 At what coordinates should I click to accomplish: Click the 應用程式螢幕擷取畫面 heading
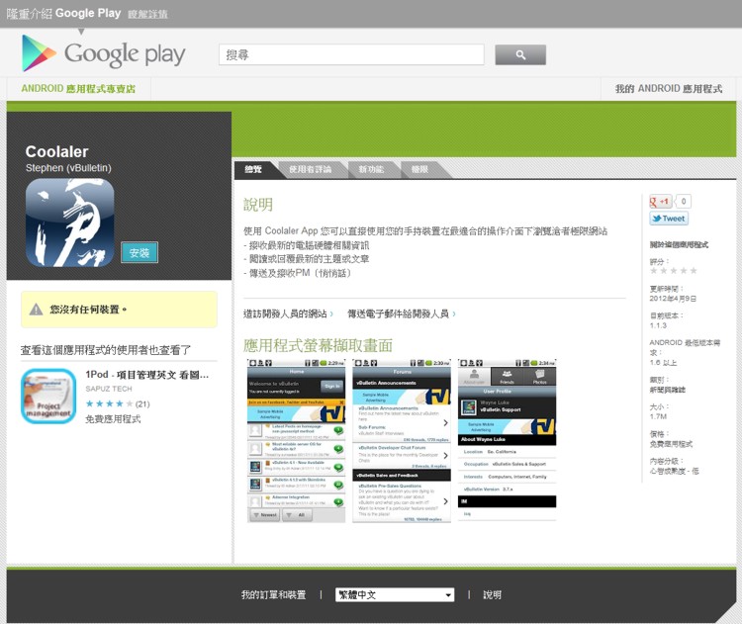[318, 345]
